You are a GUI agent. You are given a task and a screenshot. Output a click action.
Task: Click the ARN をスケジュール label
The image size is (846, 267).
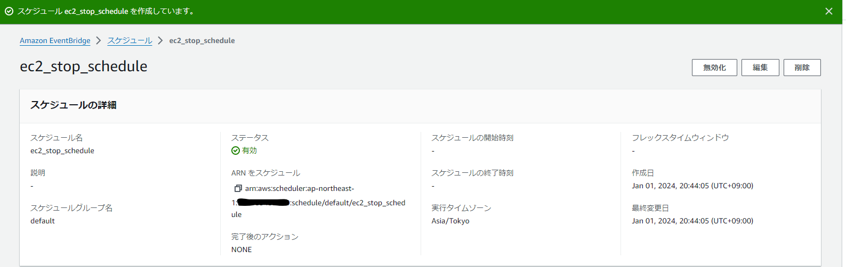[265, 173]
